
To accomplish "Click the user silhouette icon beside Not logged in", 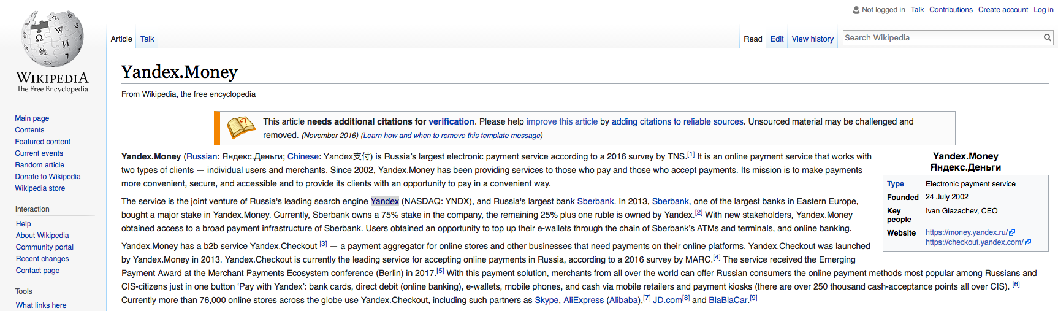I will pos(856,10).
